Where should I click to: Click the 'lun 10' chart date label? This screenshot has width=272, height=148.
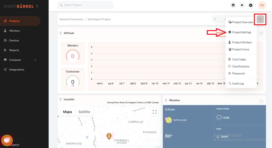(x=155, y=83)
